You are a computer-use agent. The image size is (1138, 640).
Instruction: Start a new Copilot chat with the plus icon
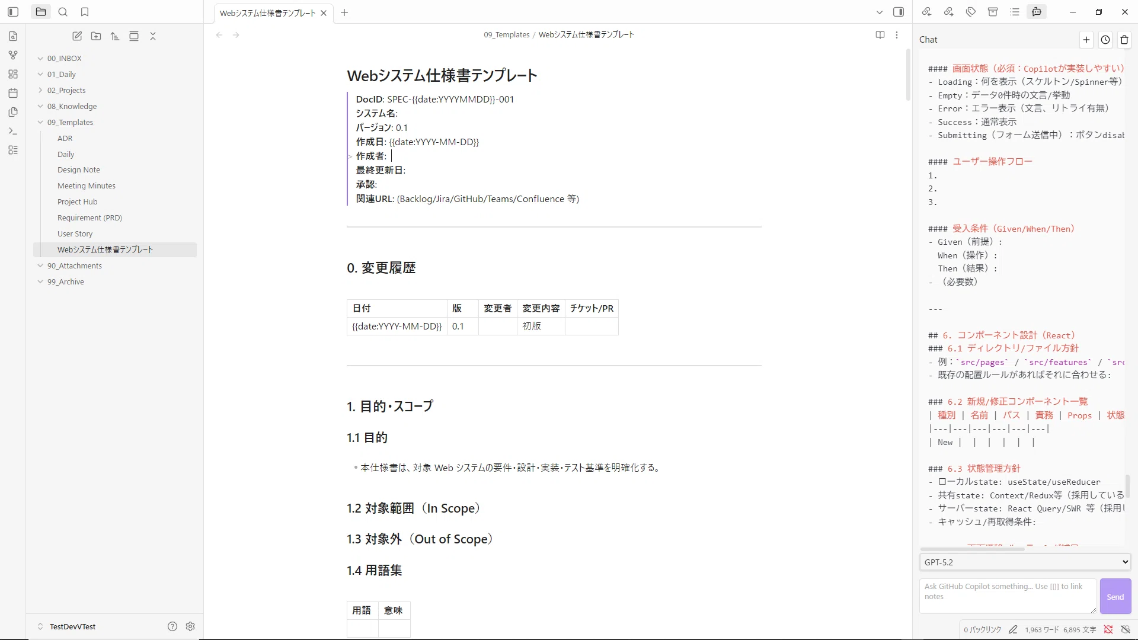point(1086,40)
